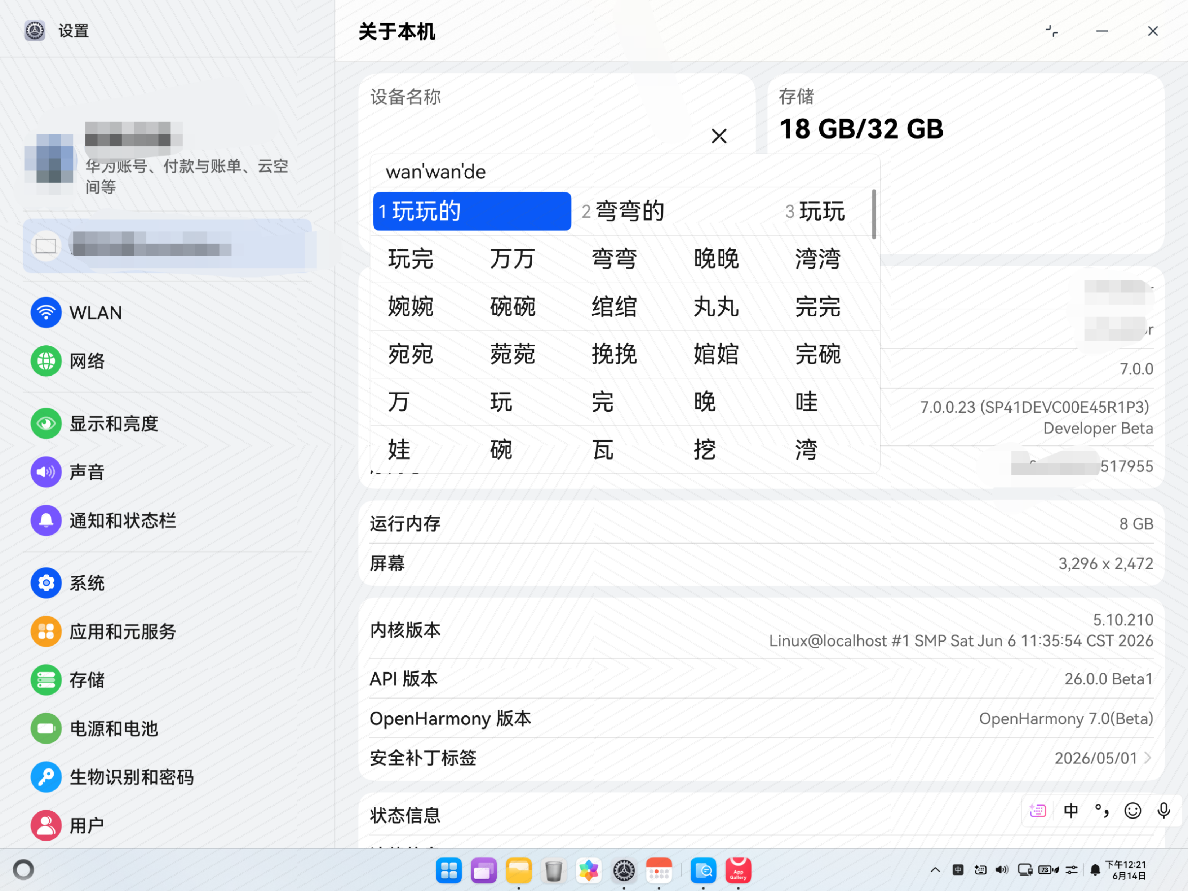Screen dimensions: 1188x891
Task: Click the device name input field
Action: [x=537, y=136]
